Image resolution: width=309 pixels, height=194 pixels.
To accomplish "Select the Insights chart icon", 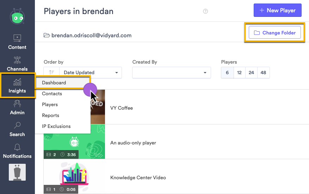I will click(17, 82).
